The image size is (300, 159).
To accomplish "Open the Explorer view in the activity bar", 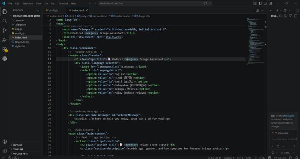I will (x=4, y=12).
